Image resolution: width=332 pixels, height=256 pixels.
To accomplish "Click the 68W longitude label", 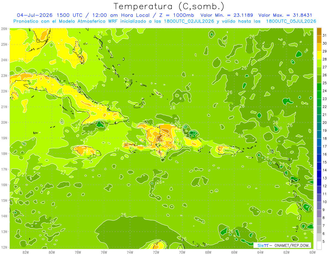I will (x=208, y=252).
